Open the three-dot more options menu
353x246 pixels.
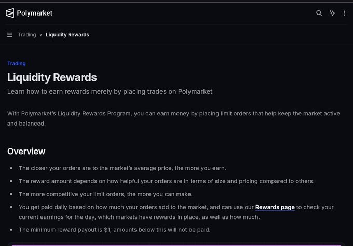click(344, 13)
